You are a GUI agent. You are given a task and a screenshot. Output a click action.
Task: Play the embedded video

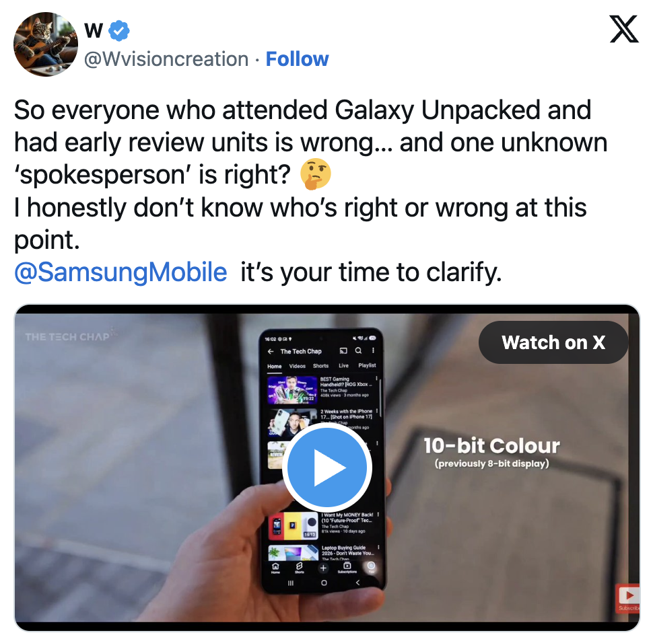tap(326, 467)
